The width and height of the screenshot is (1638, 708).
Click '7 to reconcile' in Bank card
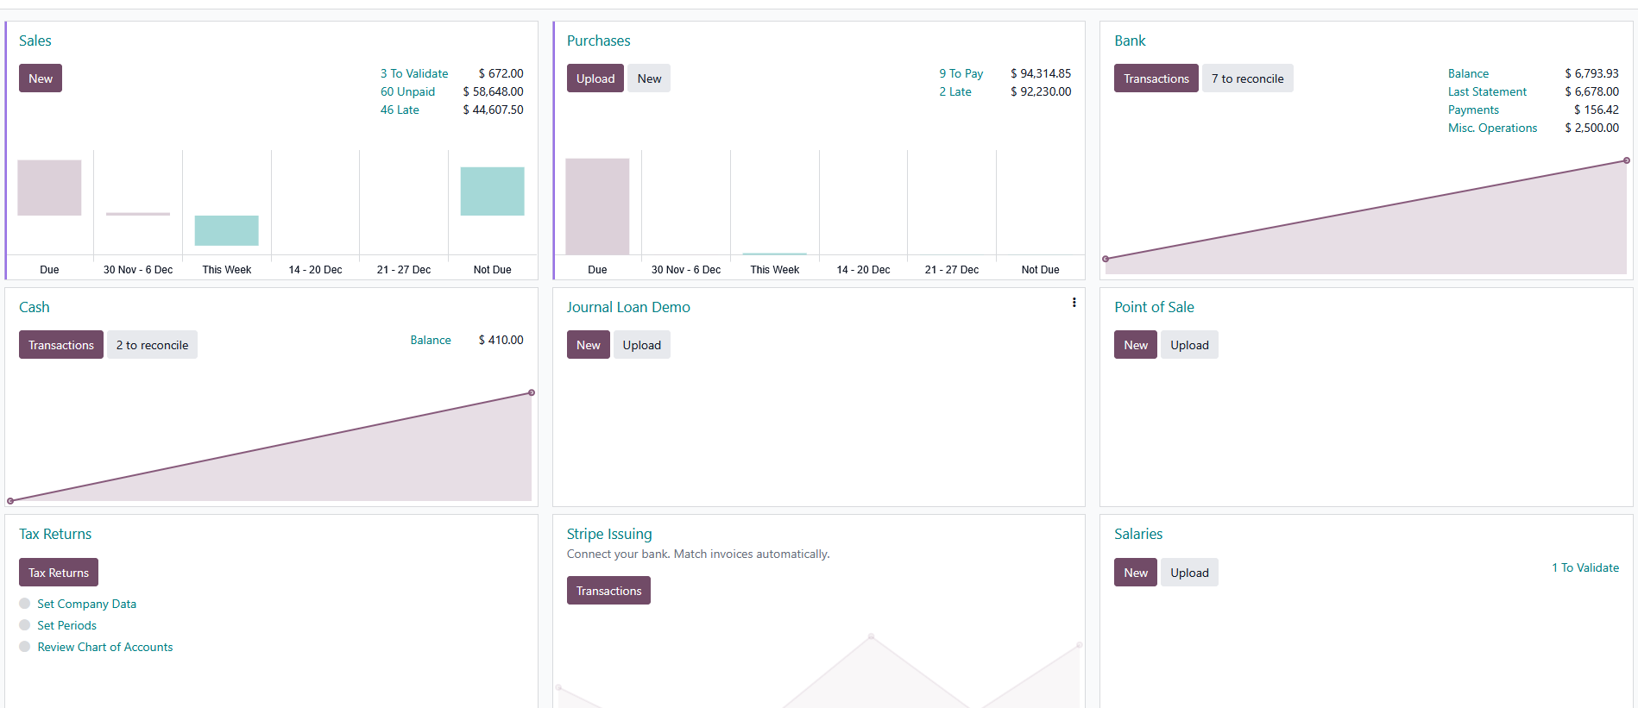pyautogui.click(x=1247, y=78)
